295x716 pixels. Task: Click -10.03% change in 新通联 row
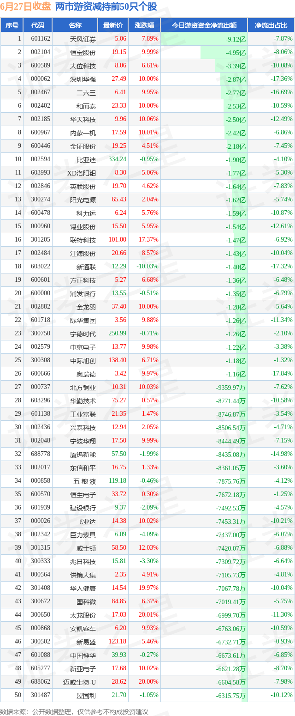[147, 267]
